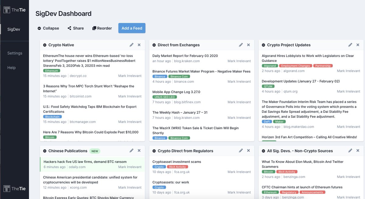365x199 pixels.
Task: Collapse the Crypto Direct from Regulators panel
Action: (x=154, y=151)
